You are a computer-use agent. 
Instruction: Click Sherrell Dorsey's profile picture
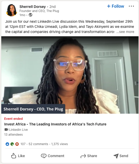11,10
